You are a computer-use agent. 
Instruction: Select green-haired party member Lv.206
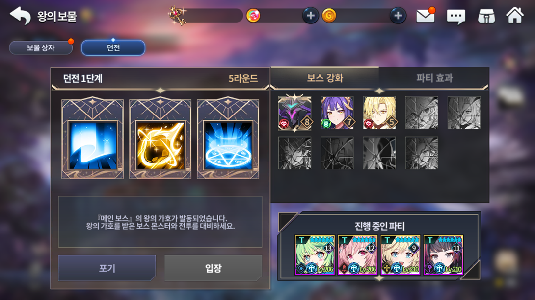tap(315, 255)
